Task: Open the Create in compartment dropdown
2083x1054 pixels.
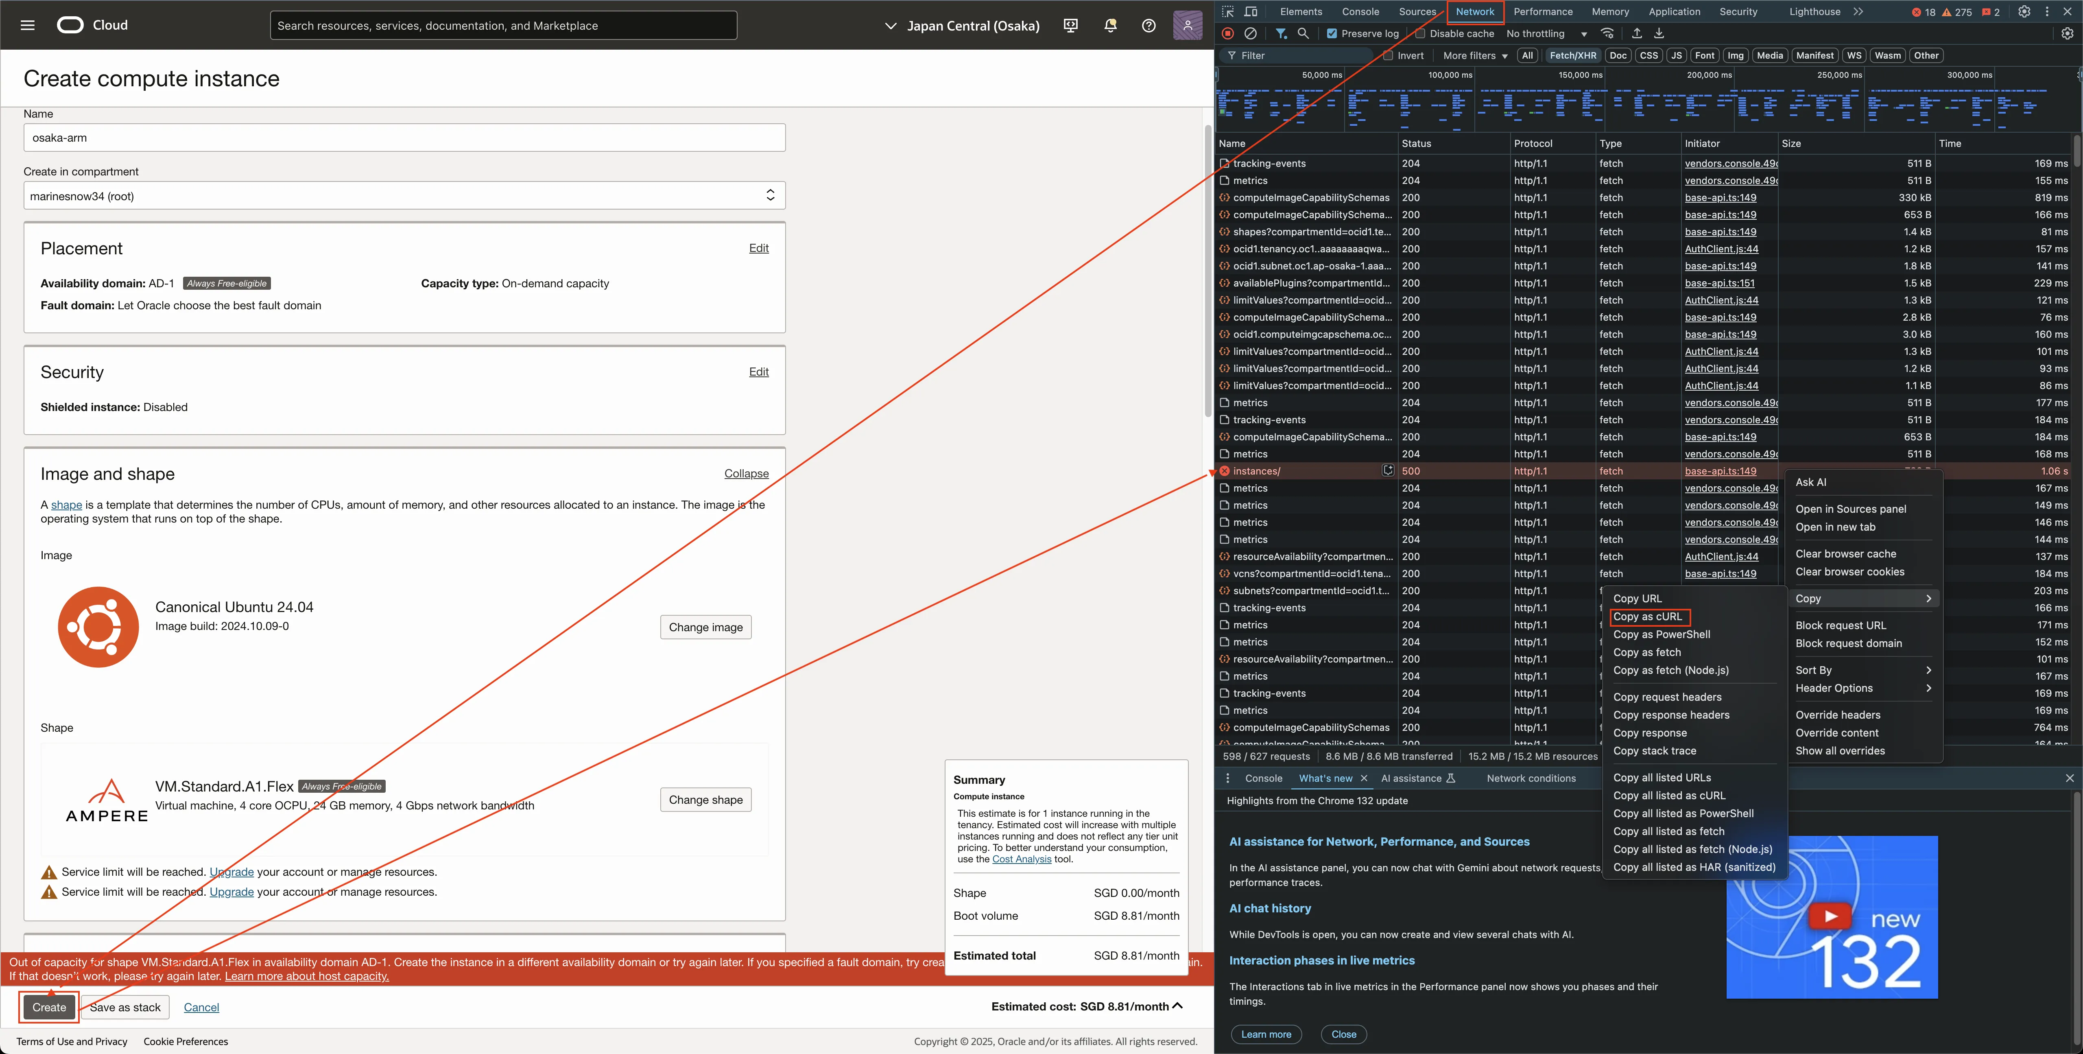Action: pos(404,196)
